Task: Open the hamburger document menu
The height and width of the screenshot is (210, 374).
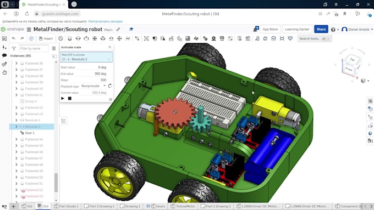Action: click(29, 30)
